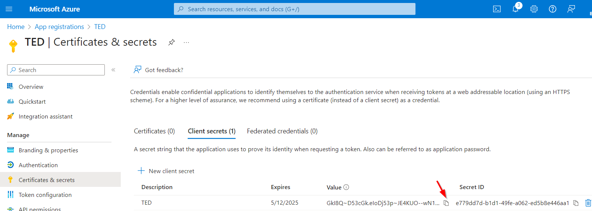
Task: Click the Microsoft Azure logo text
Action: [x=55, y=9]
